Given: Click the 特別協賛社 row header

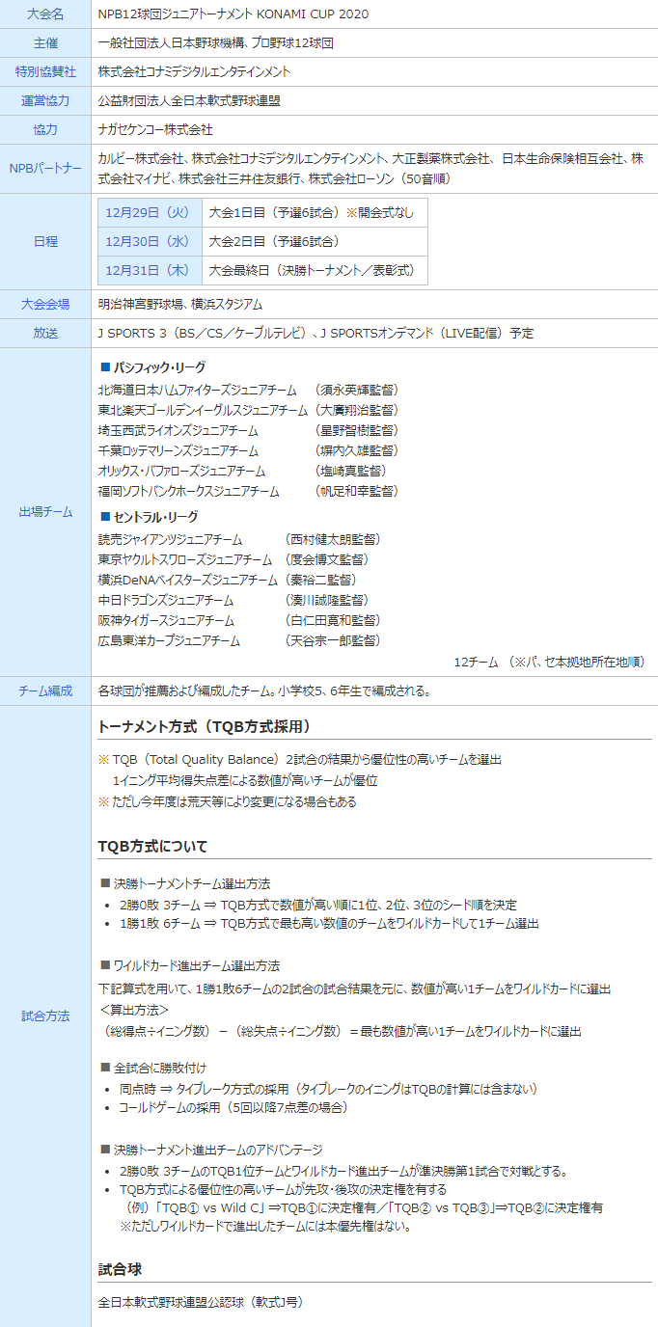Looking at the screenshot, I should coord(45,72).
